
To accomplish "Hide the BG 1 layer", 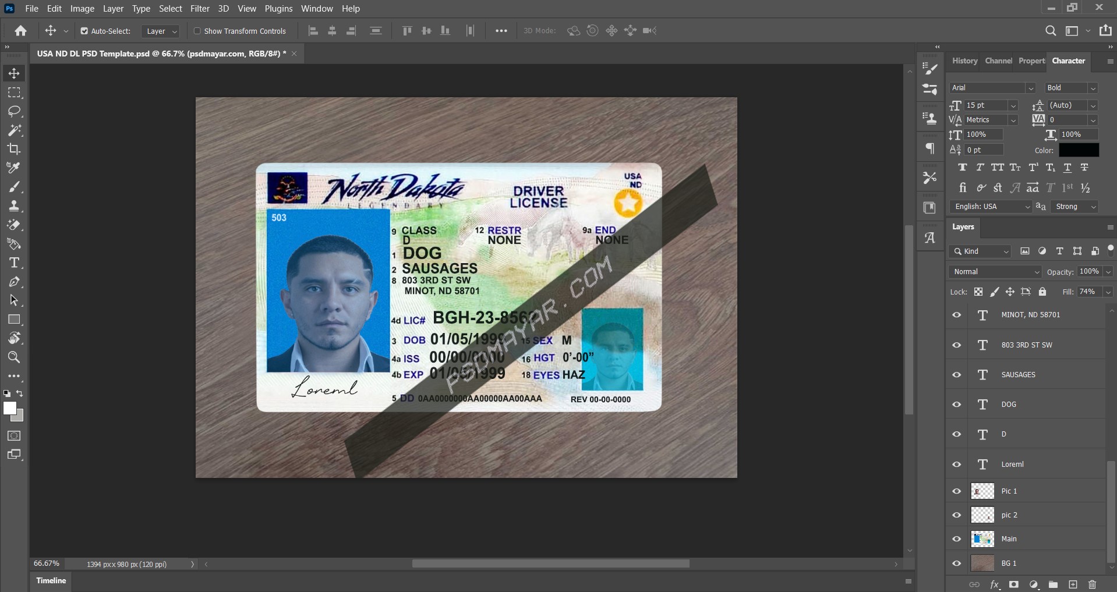I will [x=957, y=563].
